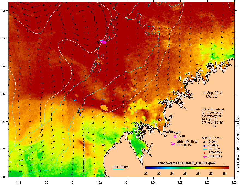The image size is (240, 185).
Task: Click the longitude axis label 119
Action: pyautogui.click(x=19, y=182)
